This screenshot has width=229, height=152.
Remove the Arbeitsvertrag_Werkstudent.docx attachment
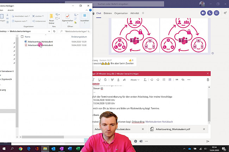point(143,129)
